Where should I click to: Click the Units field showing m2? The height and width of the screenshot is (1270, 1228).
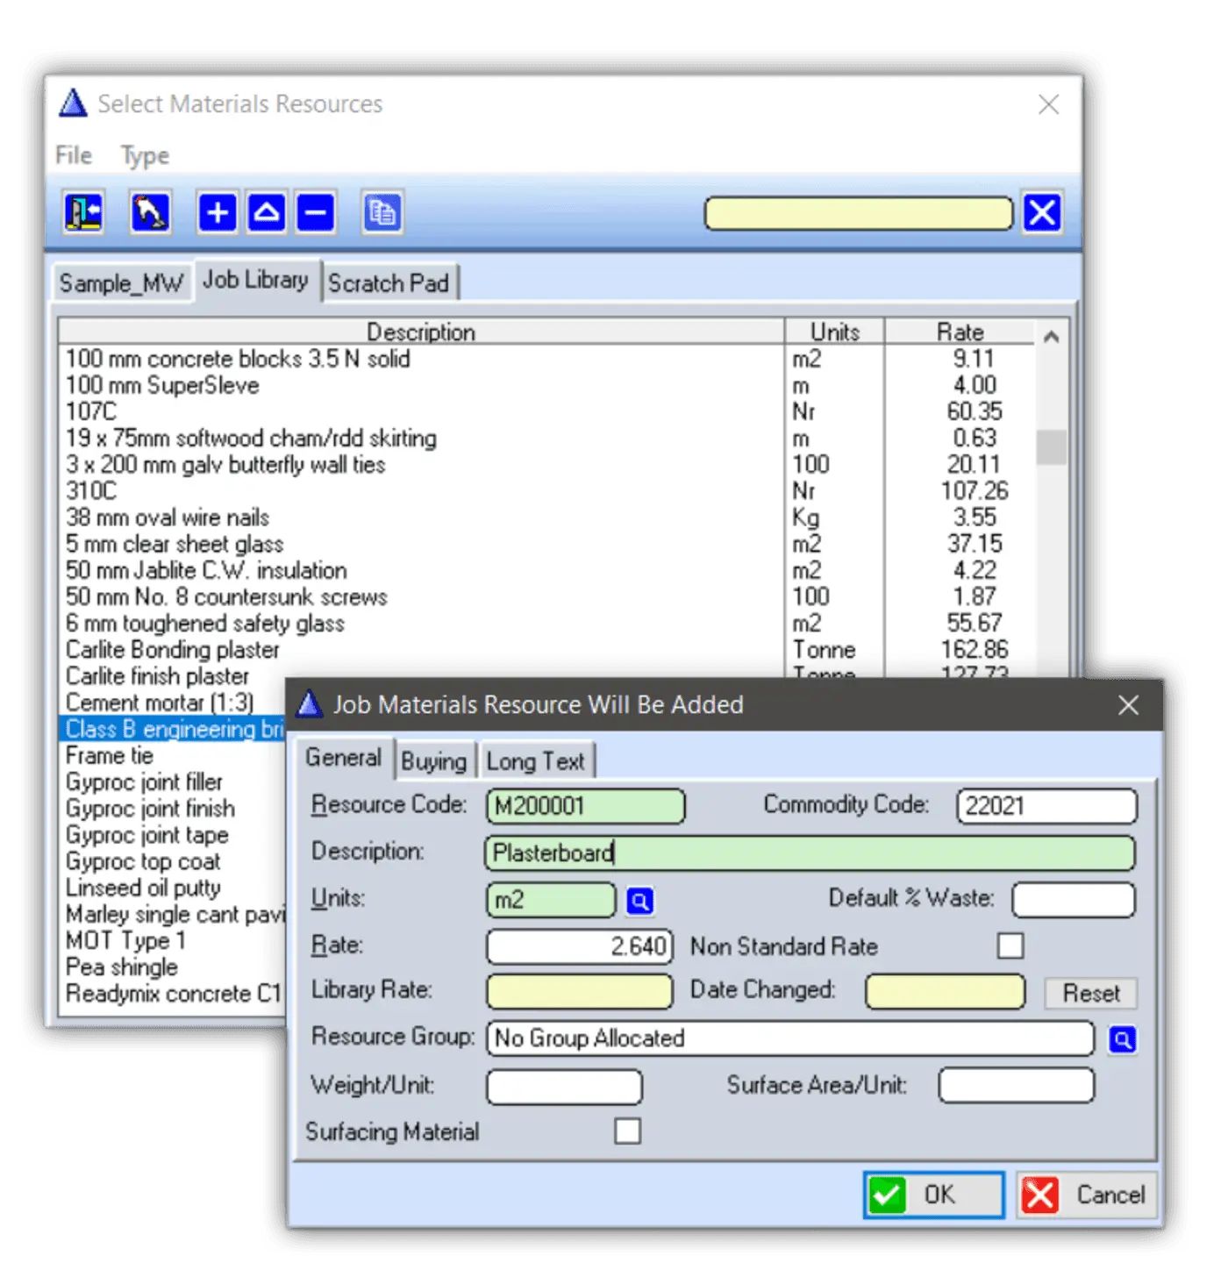point(552,901)
